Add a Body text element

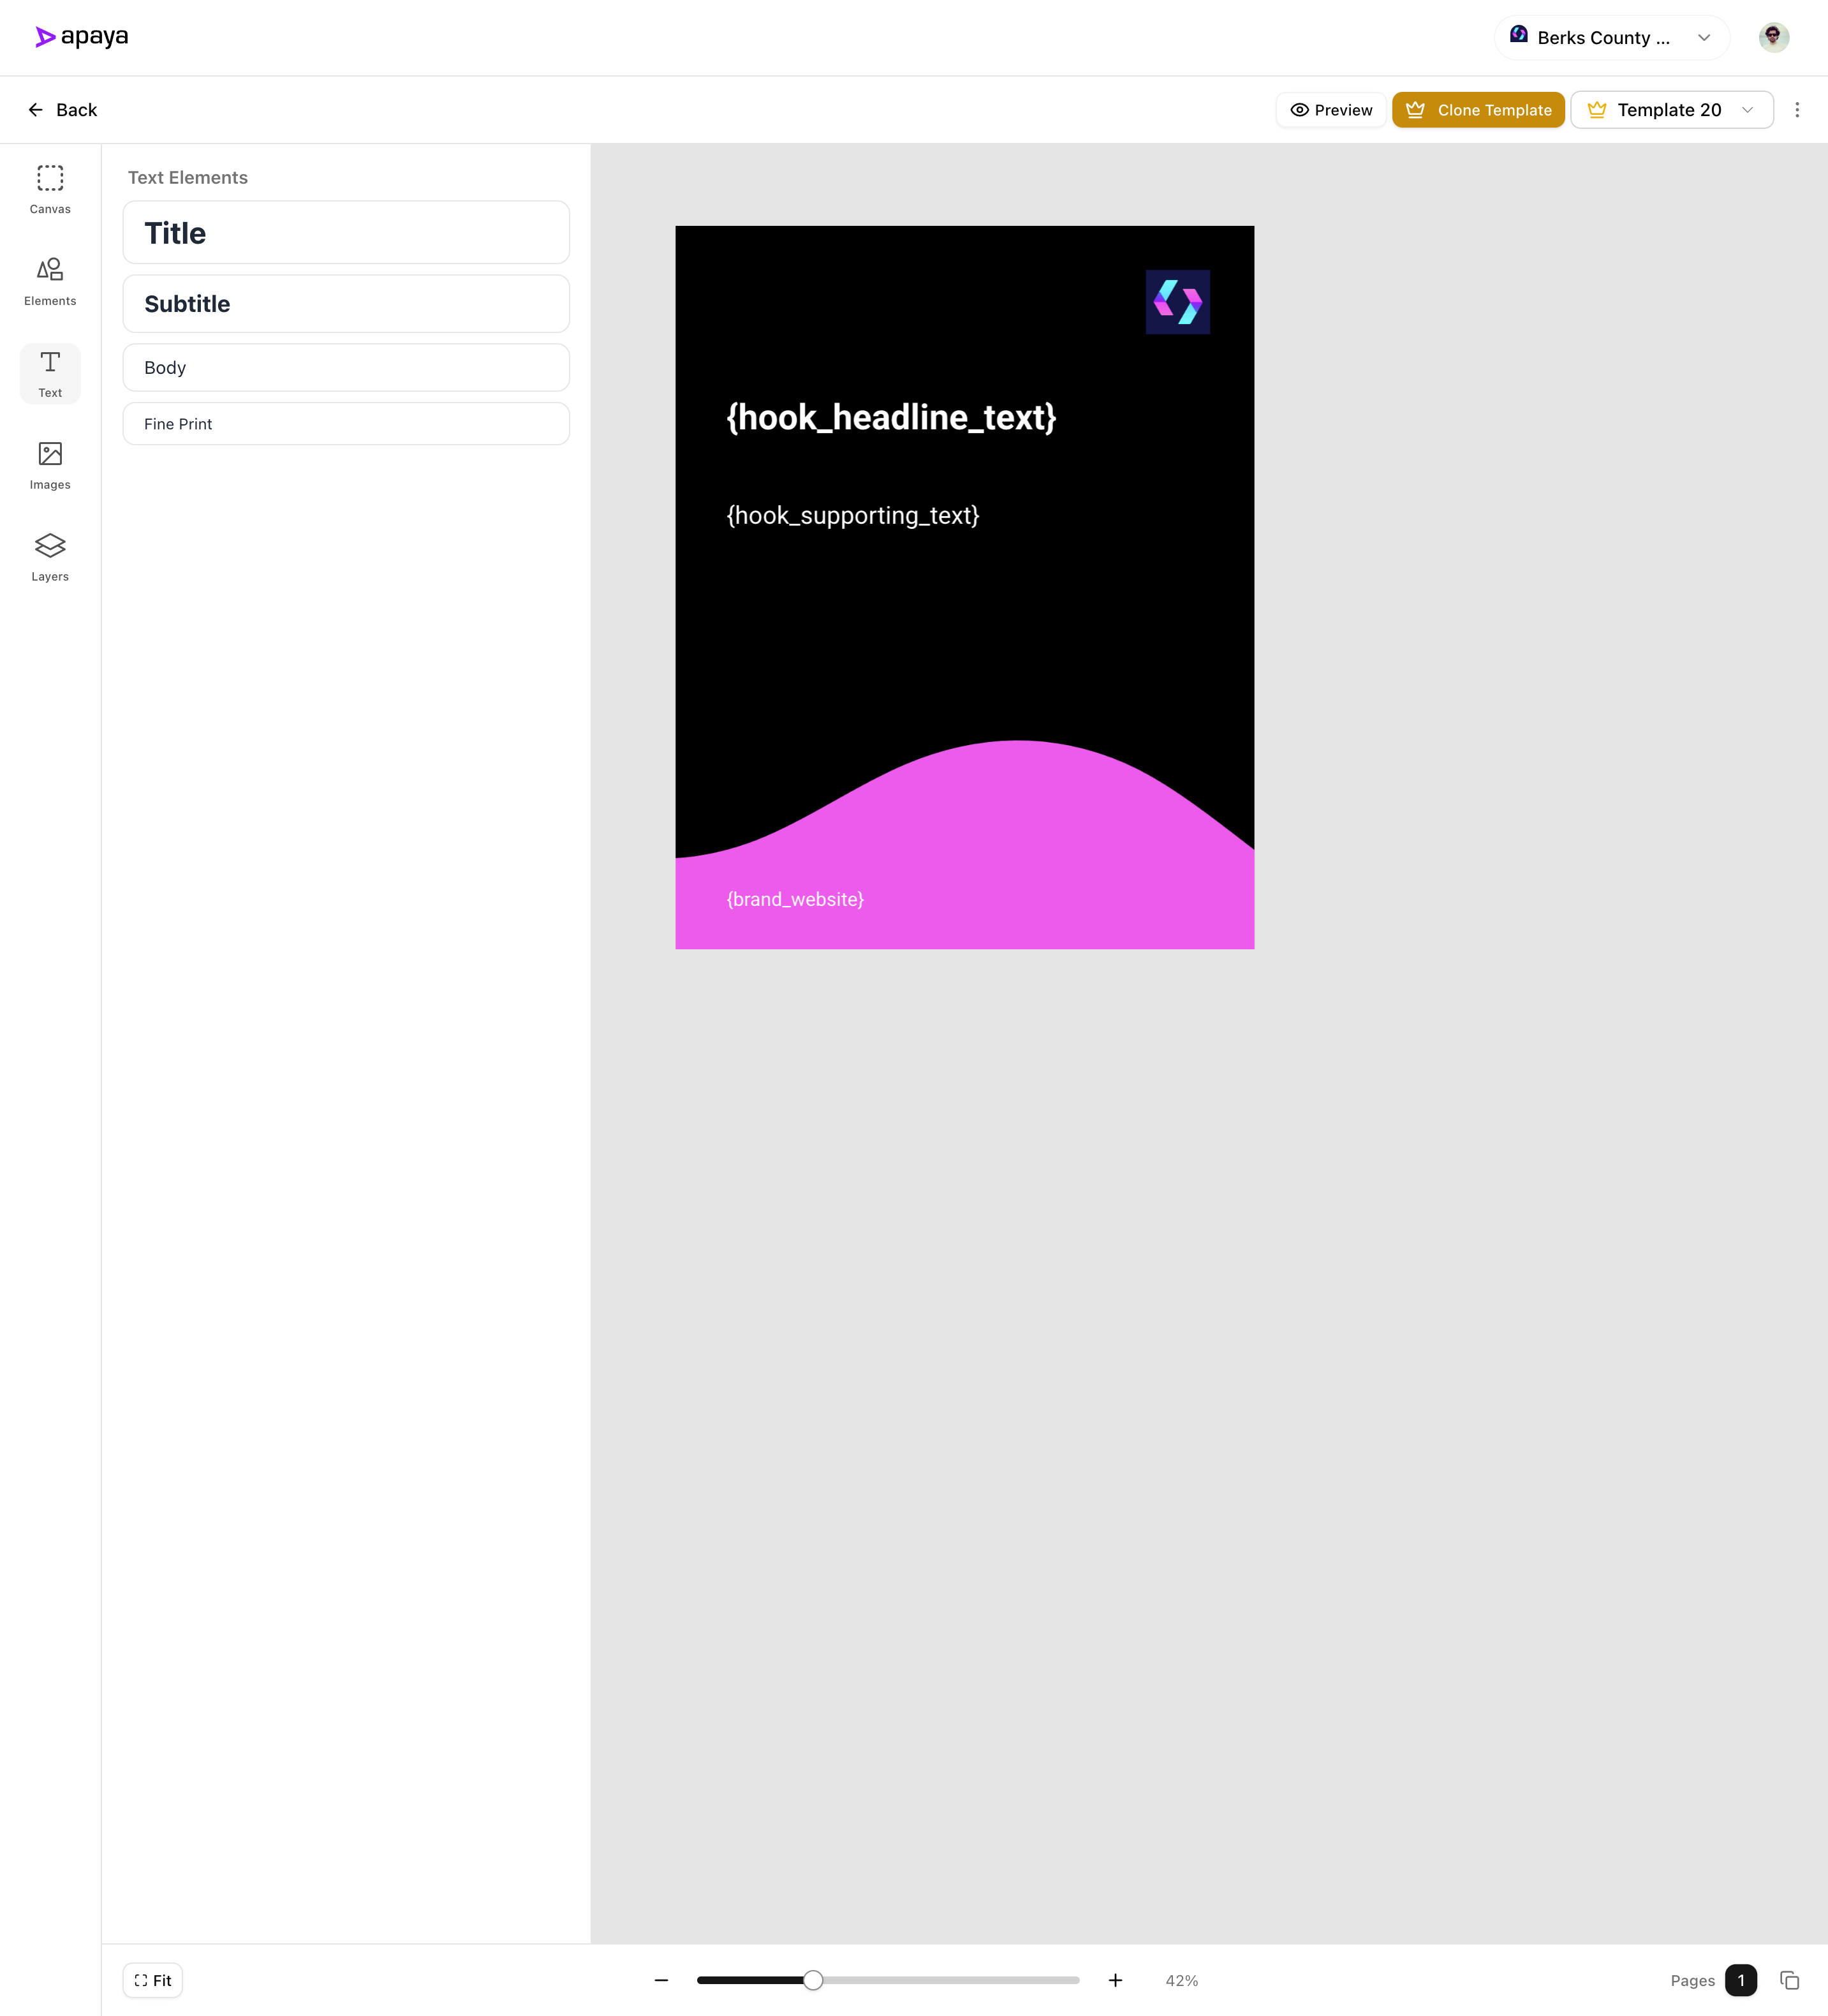346,367
